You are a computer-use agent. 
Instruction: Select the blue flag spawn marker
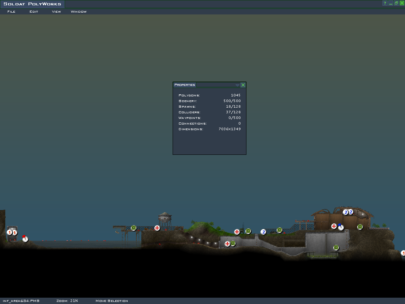(x=341, y=227)
